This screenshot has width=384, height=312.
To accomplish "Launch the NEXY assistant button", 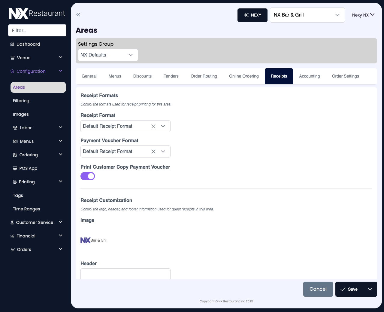I will pos(252,15).
